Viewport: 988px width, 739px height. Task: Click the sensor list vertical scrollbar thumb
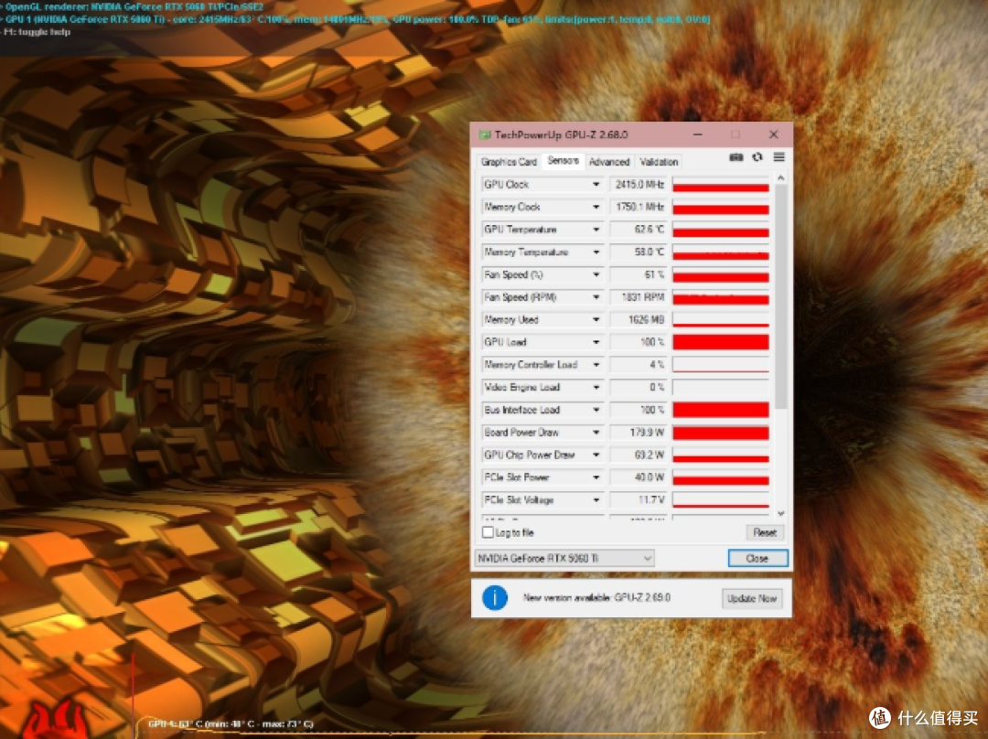tap(780, 296)
